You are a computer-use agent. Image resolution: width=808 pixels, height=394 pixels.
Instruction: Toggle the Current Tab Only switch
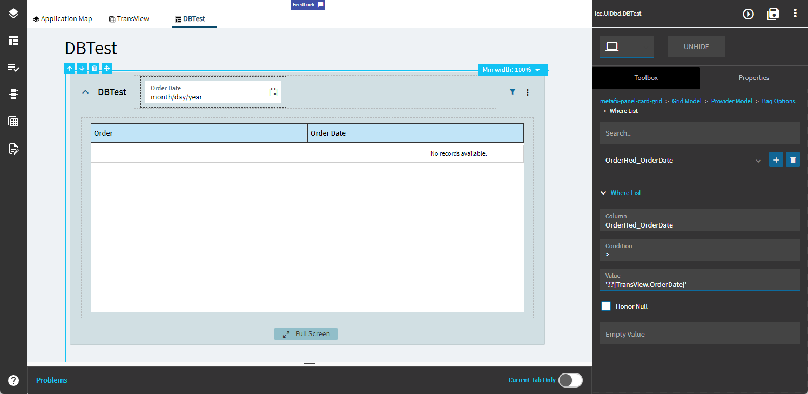click(571, 380)
